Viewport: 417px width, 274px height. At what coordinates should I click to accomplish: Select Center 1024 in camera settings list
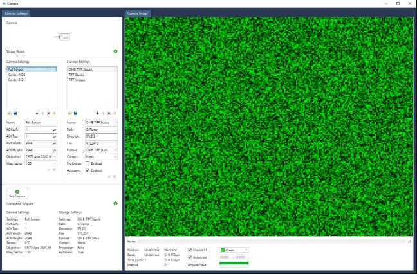18,75
